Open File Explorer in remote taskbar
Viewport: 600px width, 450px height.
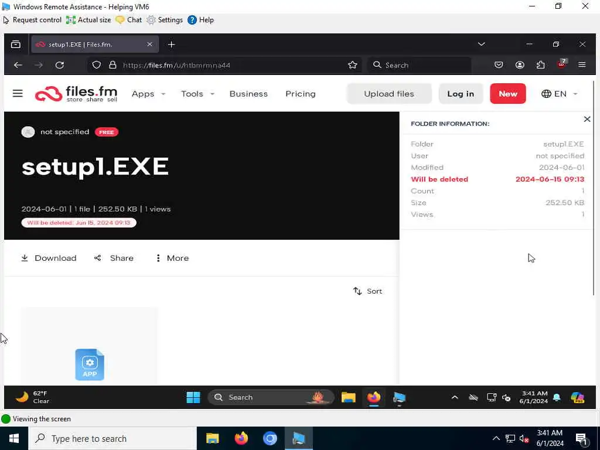tap(348, 398)
